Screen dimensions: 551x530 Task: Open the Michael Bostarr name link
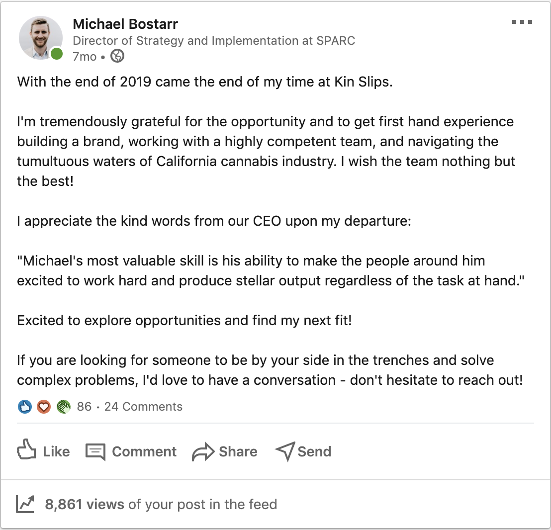[x=125, y=24]
